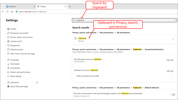Open the Clipboard Blocked result
Image resolution: width=178 pixels, height=100 pixels.
tap(124, 40)
